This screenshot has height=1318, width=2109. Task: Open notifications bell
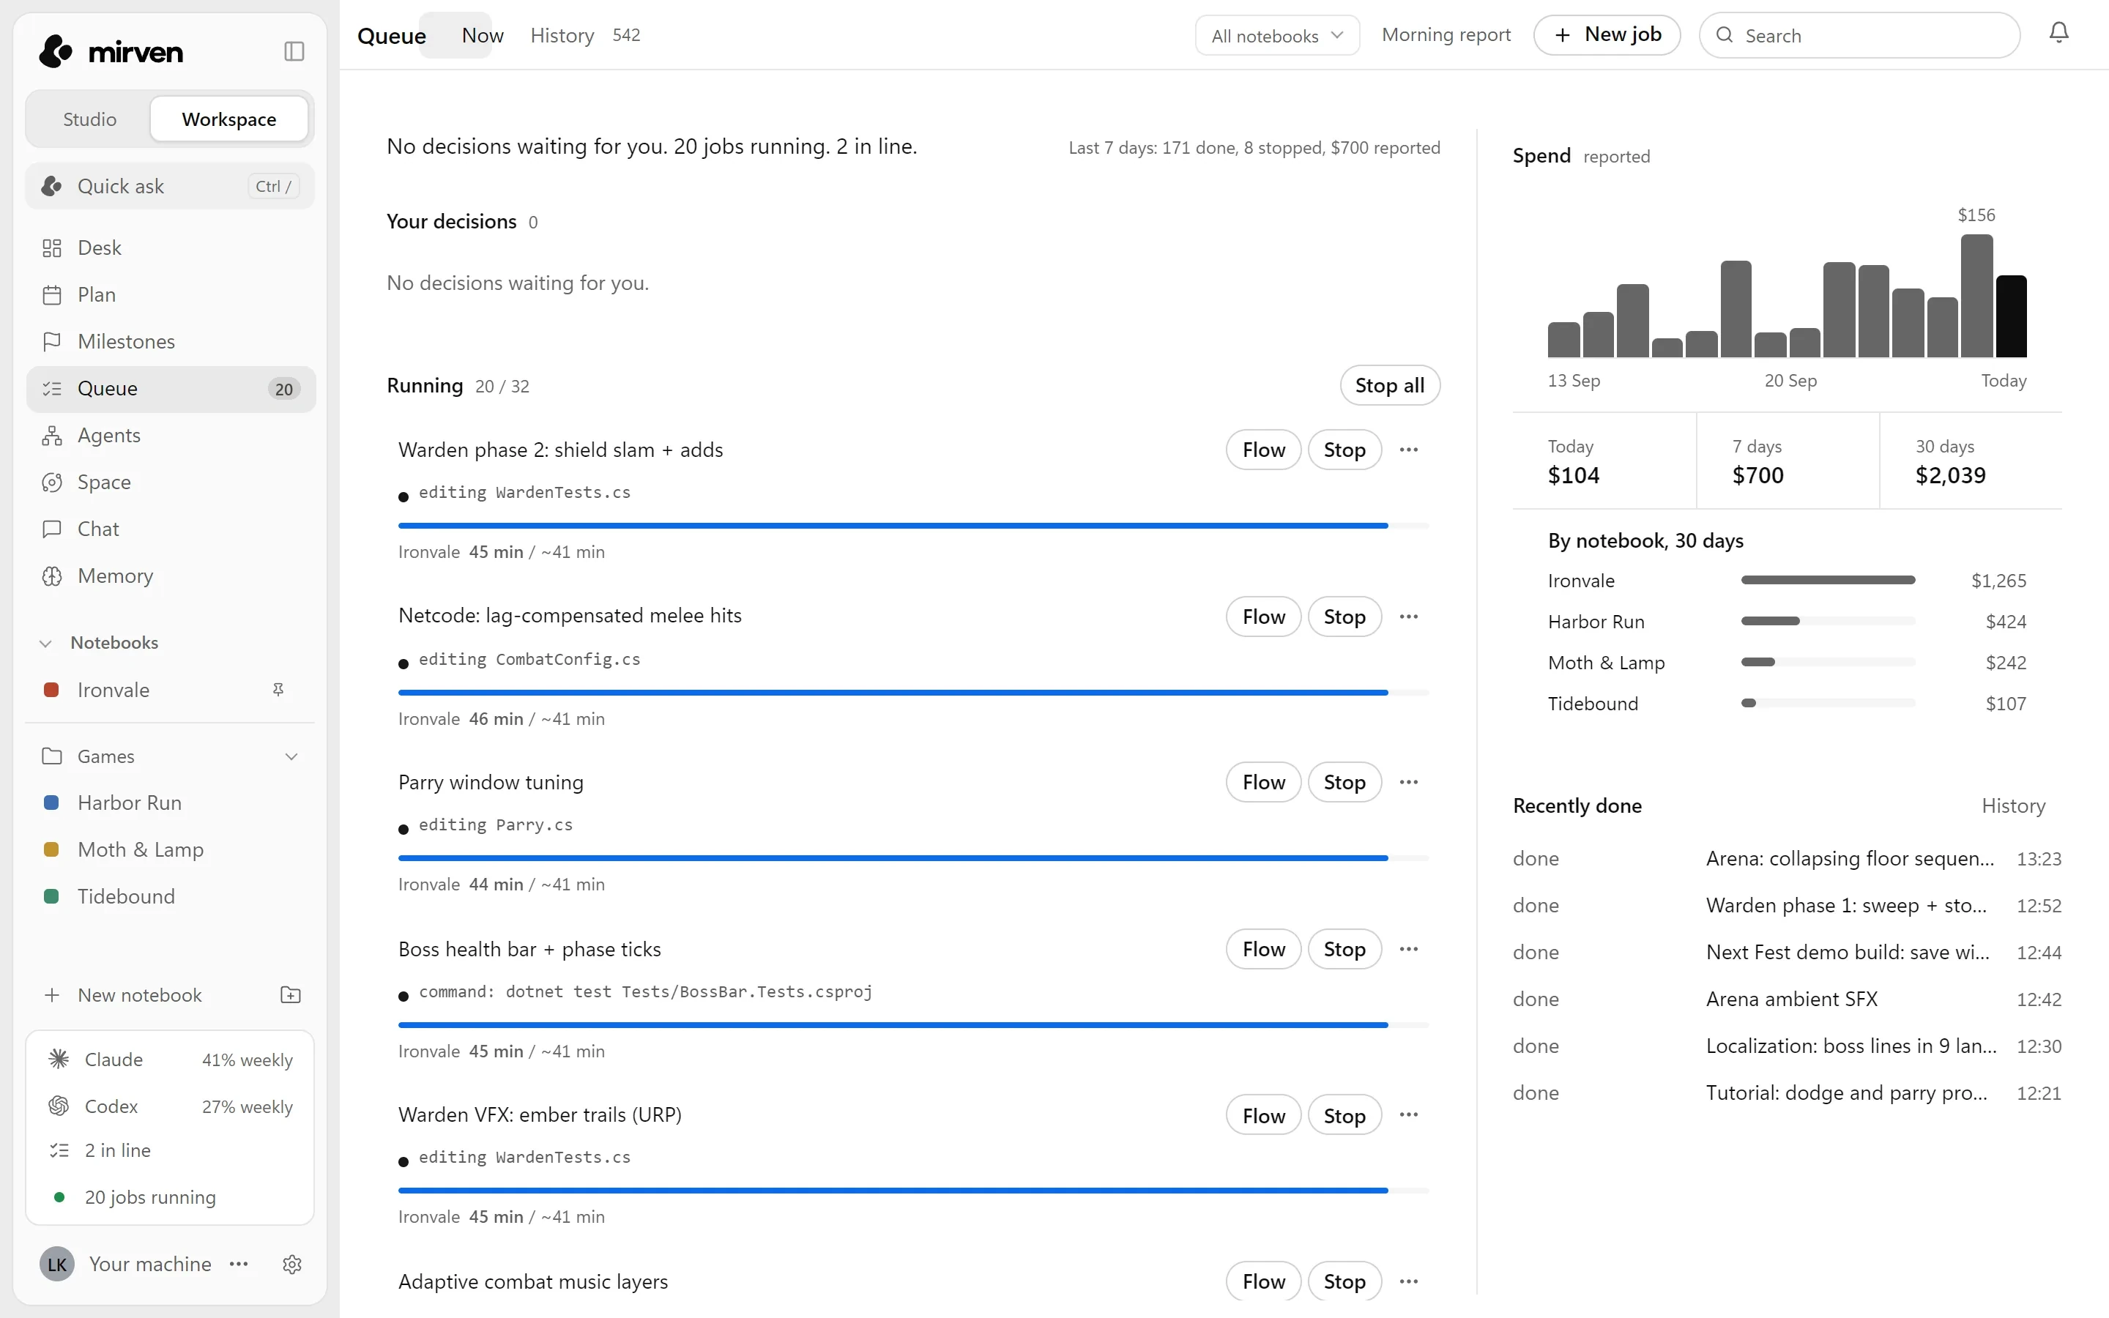(x=2058, y=34)
